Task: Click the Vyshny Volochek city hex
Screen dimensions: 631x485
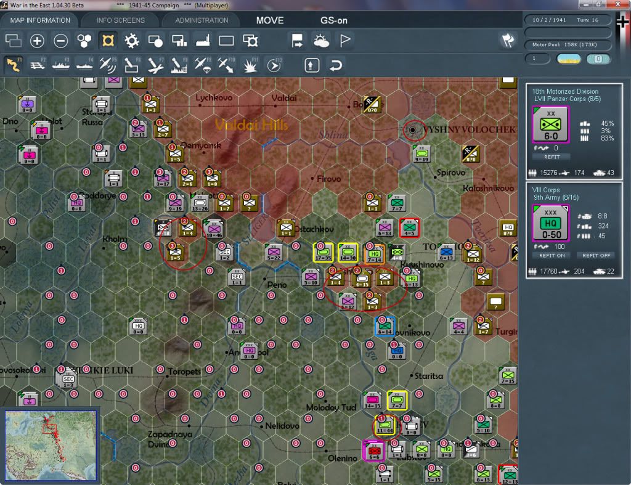Action: click(x=412, y=130)
